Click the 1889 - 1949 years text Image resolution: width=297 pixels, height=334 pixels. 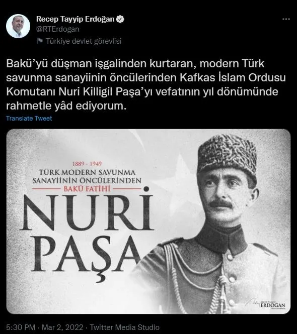[87, 164]
